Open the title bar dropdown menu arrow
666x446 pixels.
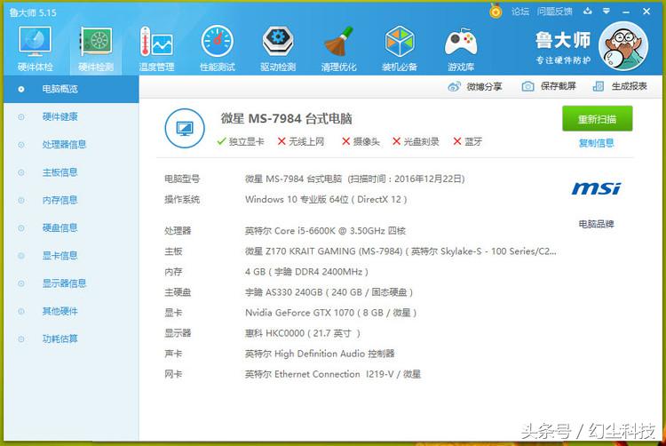(607, 12)
